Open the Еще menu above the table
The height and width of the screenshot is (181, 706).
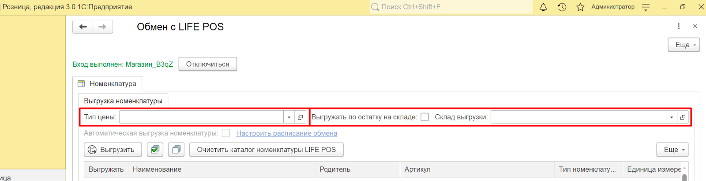pyautogui.click(x=672, y=150)
